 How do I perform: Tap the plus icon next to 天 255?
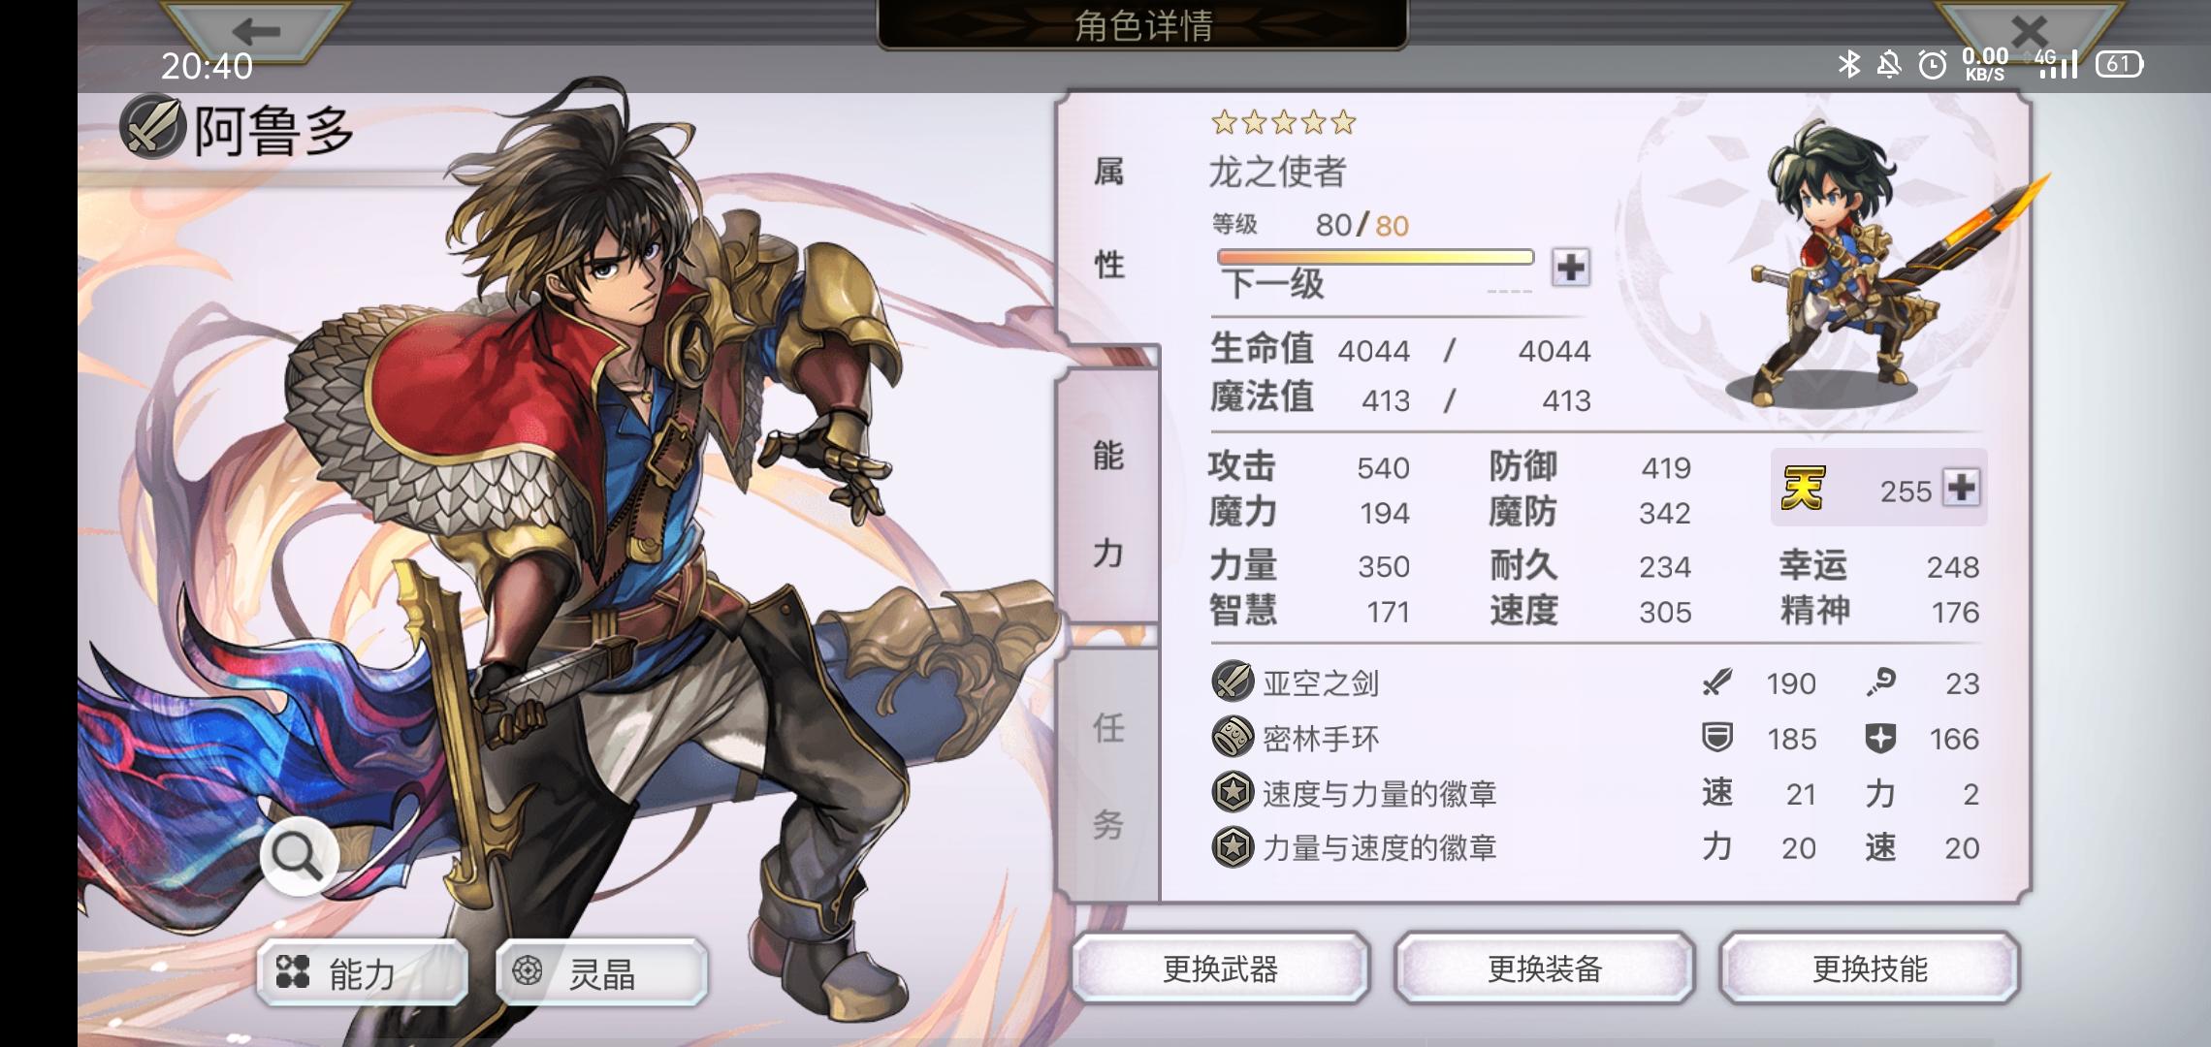tap(1961, 487)
